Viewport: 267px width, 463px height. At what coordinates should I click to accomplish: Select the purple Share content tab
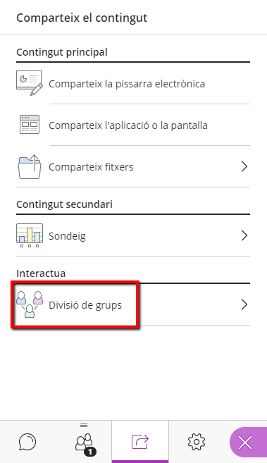tap(140, 442)
